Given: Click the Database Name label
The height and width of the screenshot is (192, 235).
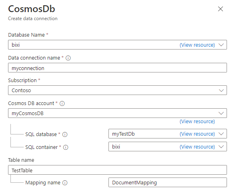Looking at the screenshot, I should [x=27, y=35].
